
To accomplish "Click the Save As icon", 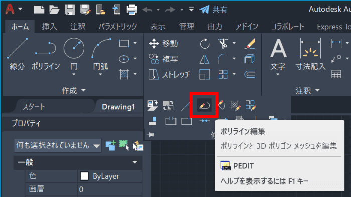I will (85, 10).
